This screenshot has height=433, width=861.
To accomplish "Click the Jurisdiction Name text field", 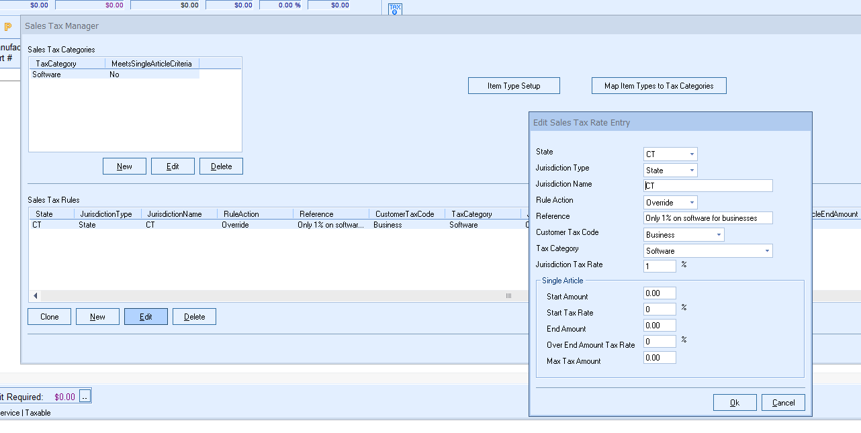I will 708,186.
